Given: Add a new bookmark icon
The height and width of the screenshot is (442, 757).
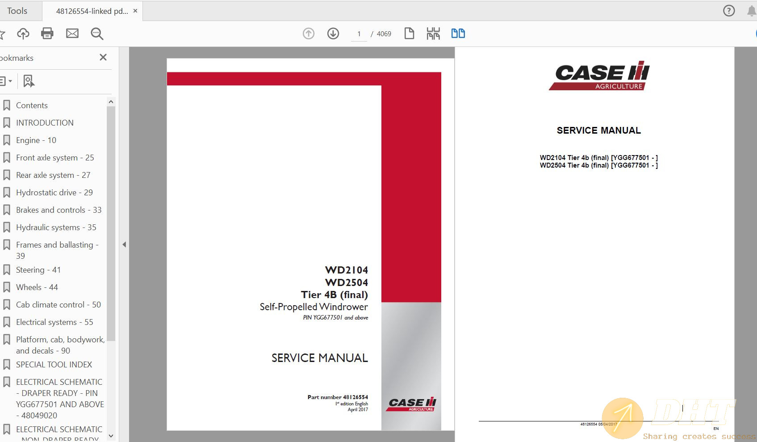Looking at the screenshot, I should 29,81.
